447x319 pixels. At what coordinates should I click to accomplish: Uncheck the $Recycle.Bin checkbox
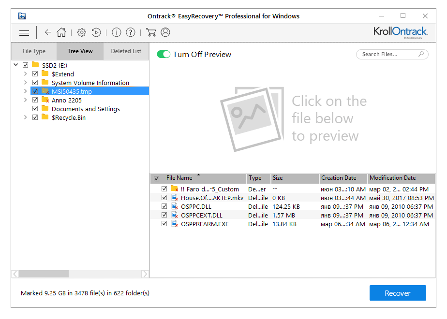point(35,117)
